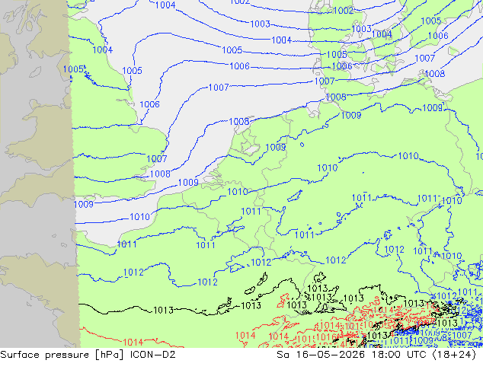Viewport: 483px width, 373px height.
Task: Select the "18:00 UTC" time text
Action: click(x=398, y=355)
